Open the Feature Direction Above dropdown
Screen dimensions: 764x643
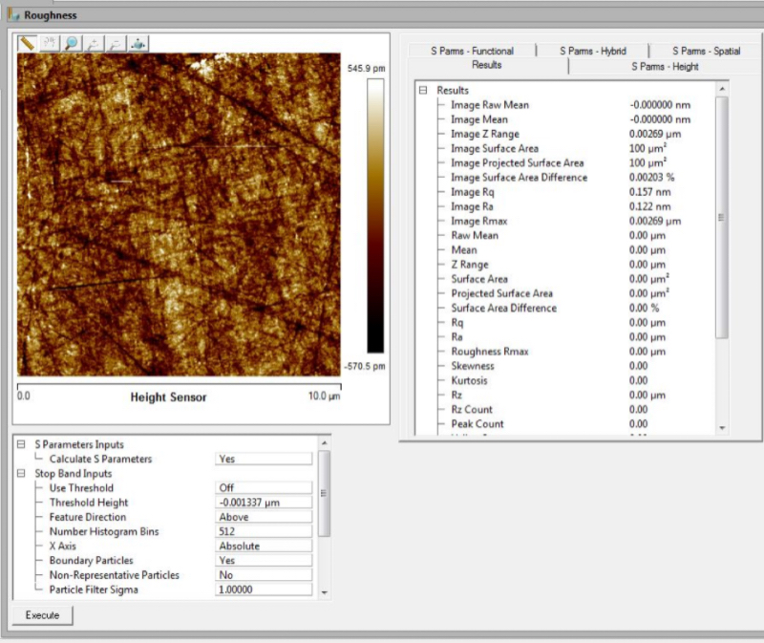point(264,517)
